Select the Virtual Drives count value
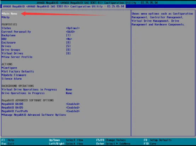196x146 pixels. (68, 53)
